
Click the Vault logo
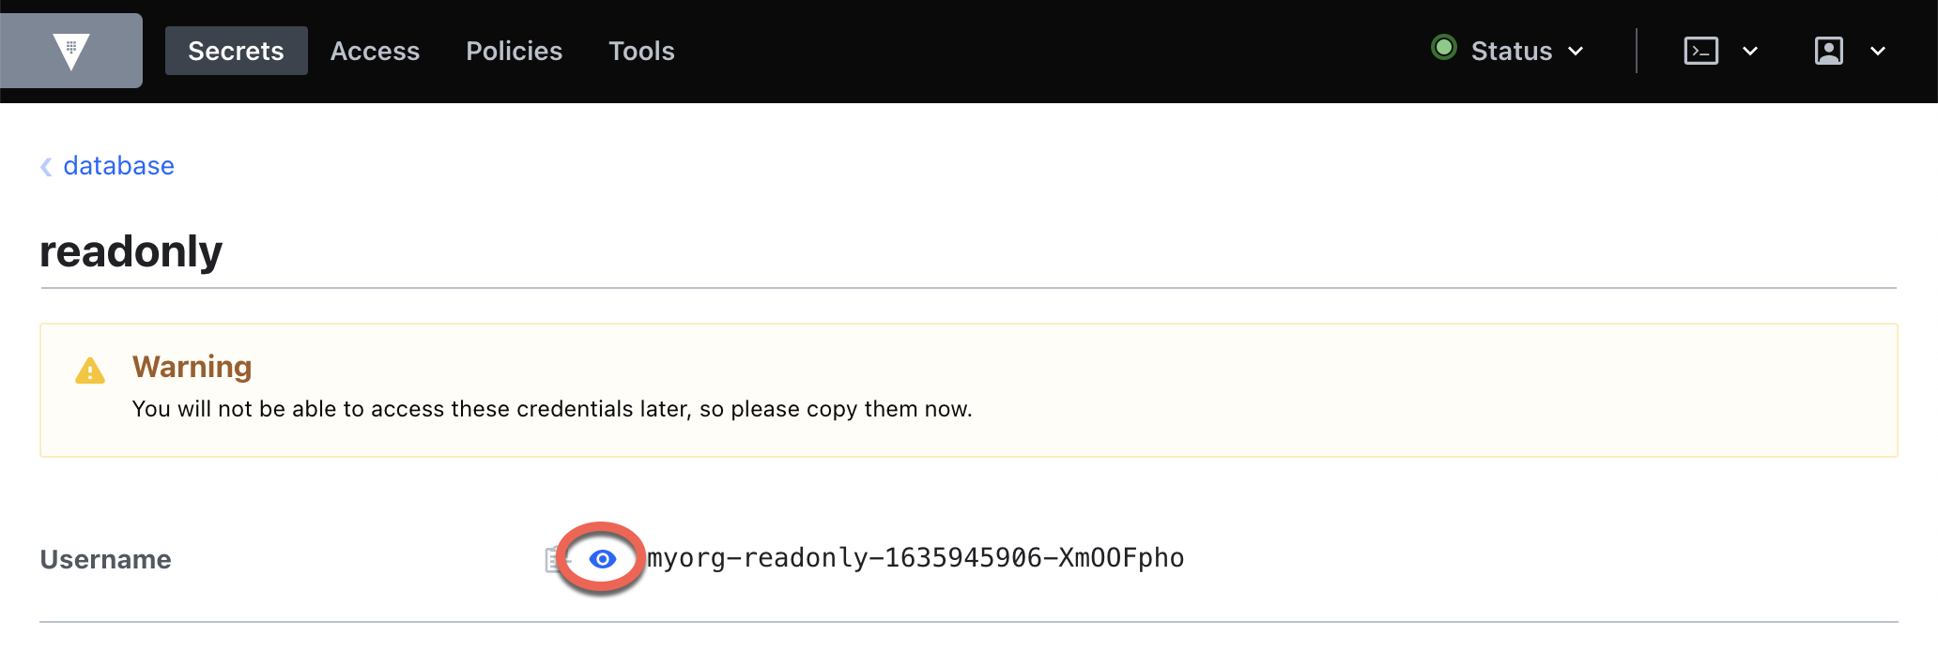click(x=71, y=51)
